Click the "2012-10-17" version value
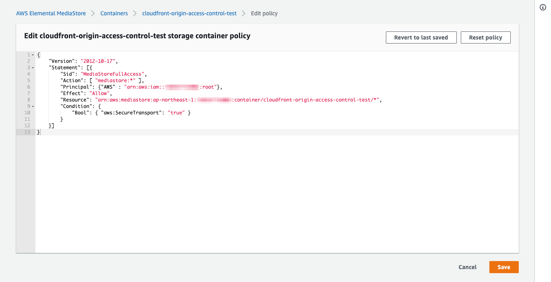 (98, 61)
